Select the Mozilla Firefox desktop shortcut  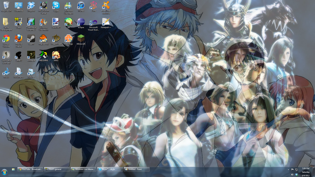tap(19, 41)
